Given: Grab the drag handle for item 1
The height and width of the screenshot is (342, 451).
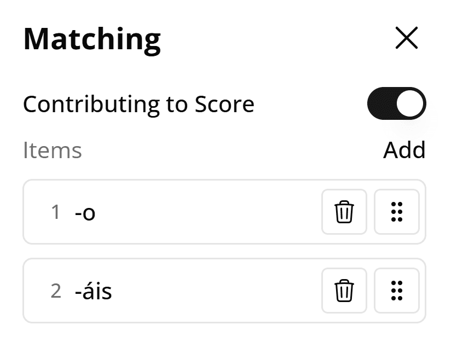Looking at the screenshot, I should point(397,212).
